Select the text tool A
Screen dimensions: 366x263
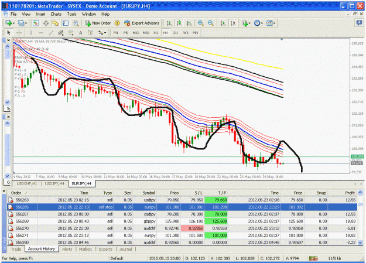[81, 33]
